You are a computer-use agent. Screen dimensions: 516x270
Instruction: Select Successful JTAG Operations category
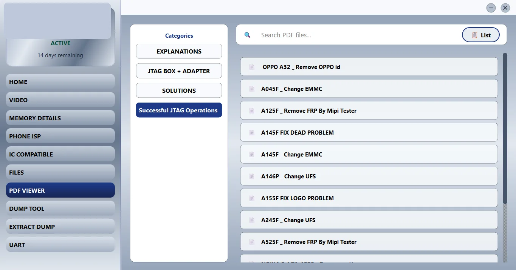click(179, 110)
